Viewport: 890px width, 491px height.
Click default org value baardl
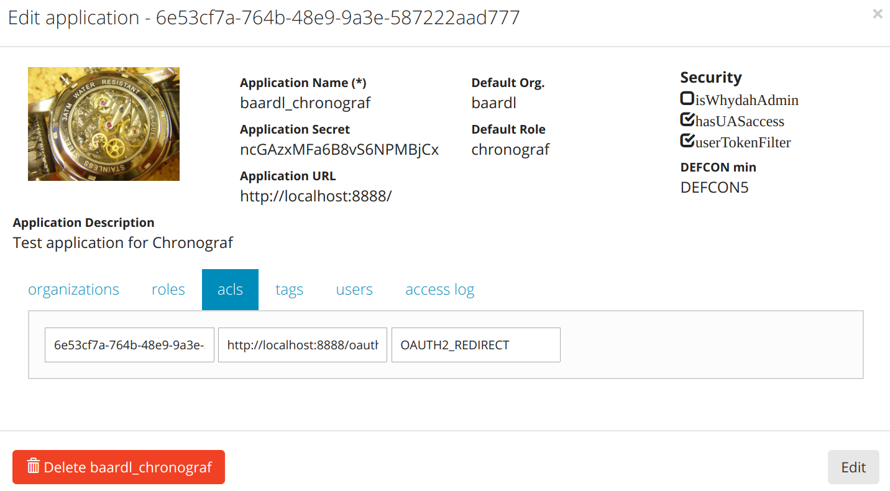[493, 103]
